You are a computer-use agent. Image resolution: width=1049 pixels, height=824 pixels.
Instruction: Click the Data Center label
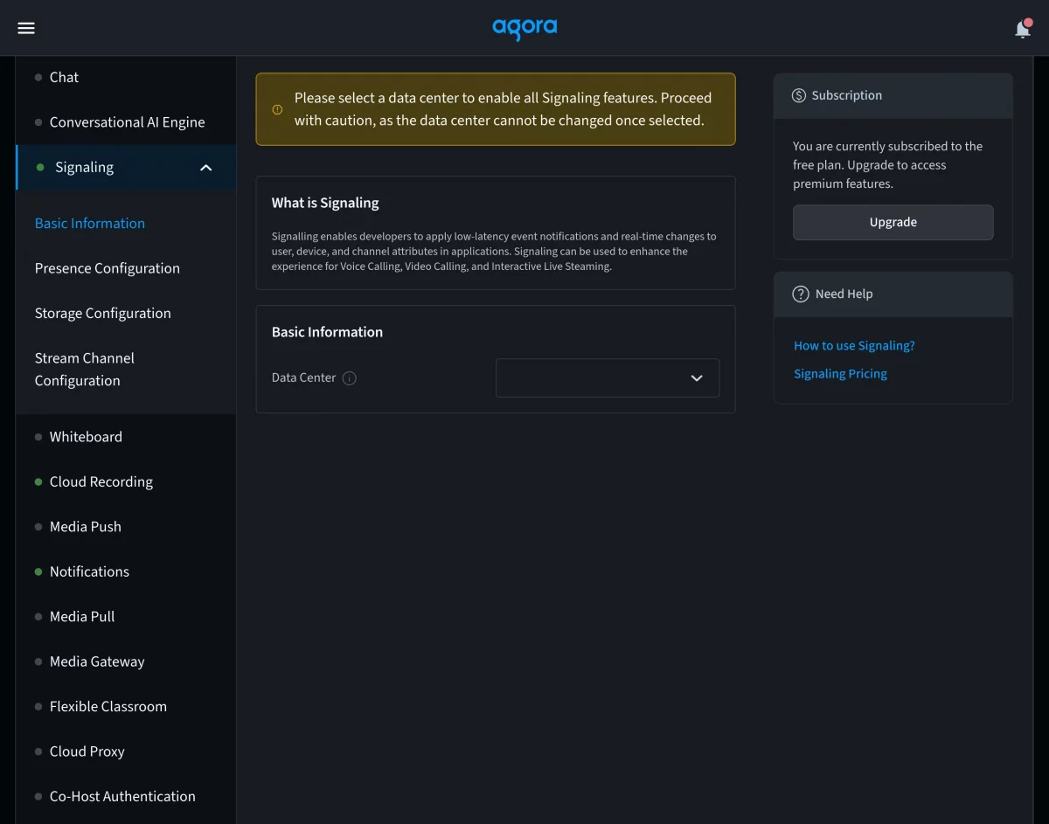pyautogui.click(x=303, y=378)
